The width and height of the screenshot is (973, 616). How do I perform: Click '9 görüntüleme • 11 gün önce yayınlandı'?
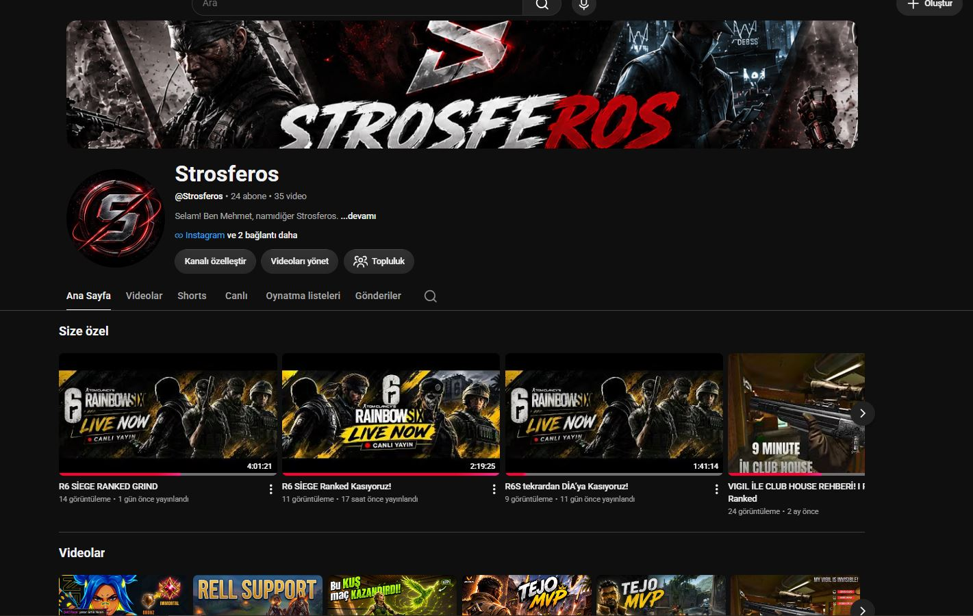point(570,499)
